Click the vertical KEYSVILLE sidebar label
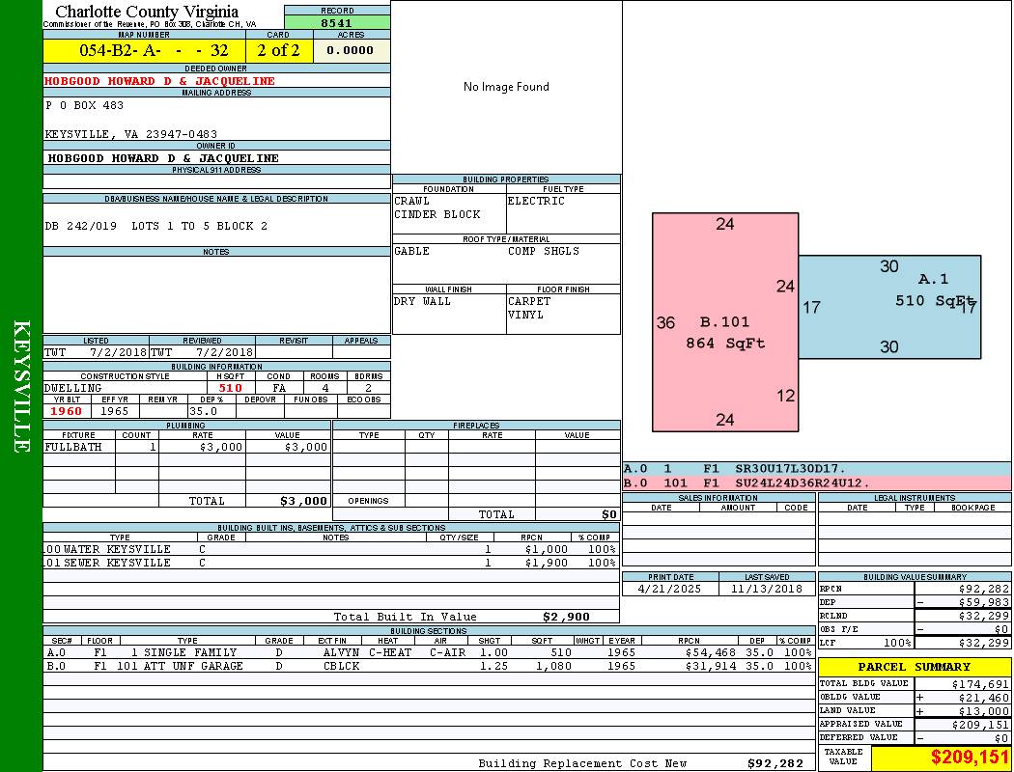1014x772 pixels. pyautogui.click(x=21, y=386)
